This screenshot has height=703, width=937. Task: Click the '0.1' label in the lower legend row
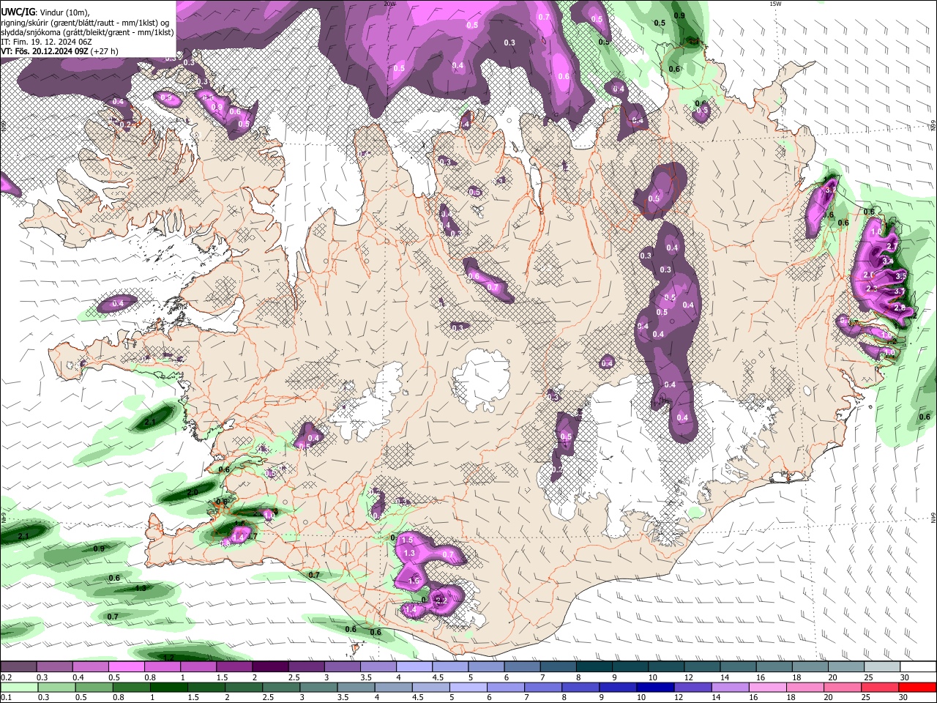pyautogui.click(x=6, y=697)
